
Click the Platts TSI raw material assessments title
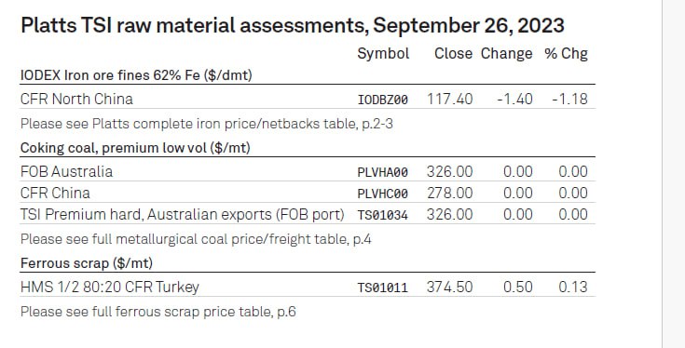(293, 25)
